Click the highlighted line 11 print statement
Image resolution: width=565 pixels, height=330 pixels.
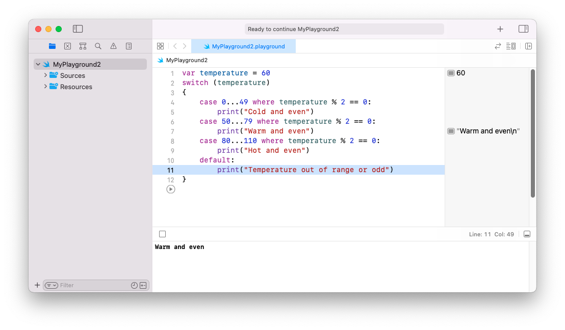click(305, 170)
